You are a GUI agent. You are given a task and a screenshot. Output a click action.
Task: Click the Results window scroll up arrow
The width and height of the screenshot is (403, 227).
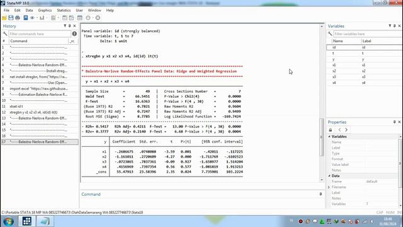tap(322, 26)
